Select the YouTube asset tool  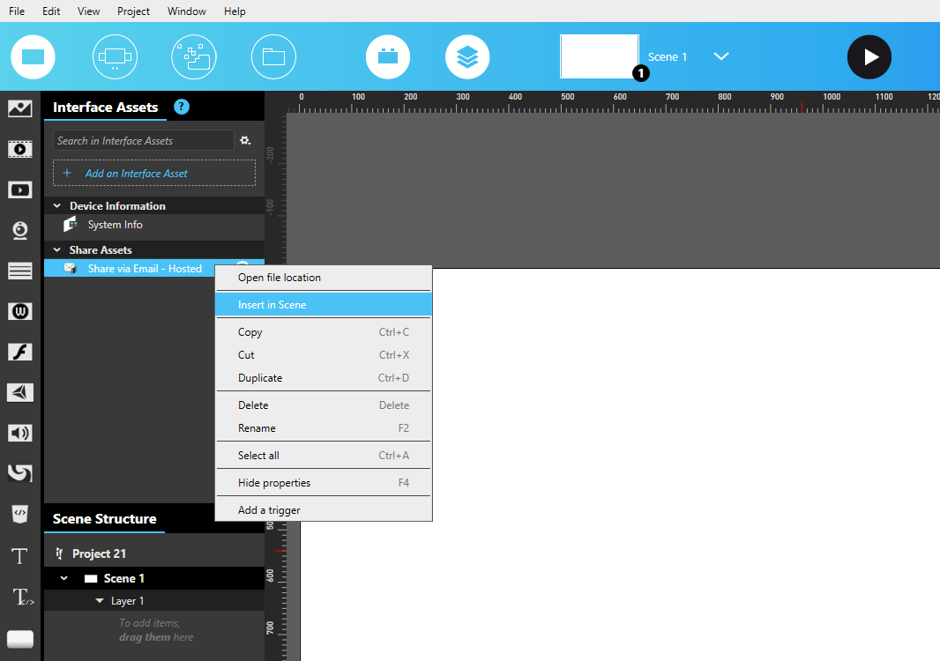(20, 189)
